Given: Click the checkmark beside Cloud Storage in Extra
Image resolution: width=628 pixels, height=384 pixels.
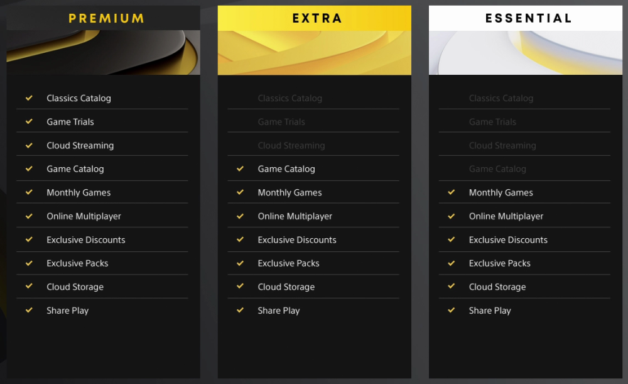Looking at the screenshot, I should pyautogui.click(x=240, y=287).
